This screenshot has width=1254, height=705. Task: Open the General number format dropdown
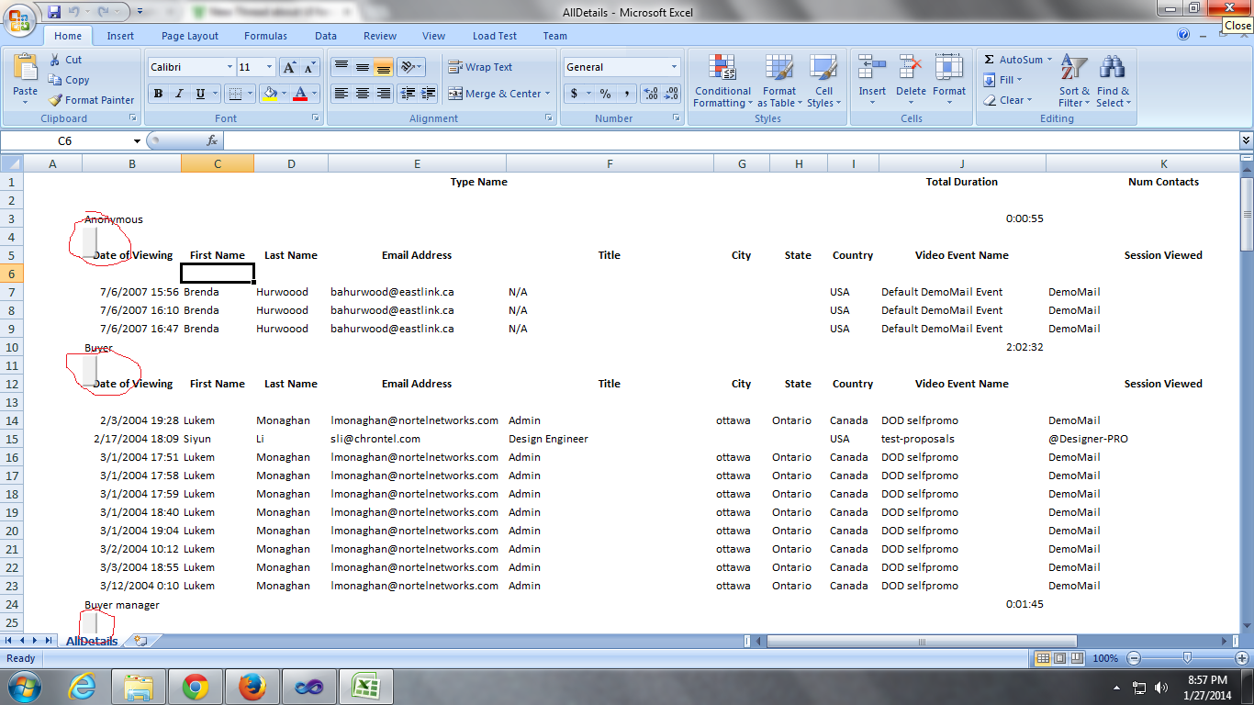click(x=674, y=67)
